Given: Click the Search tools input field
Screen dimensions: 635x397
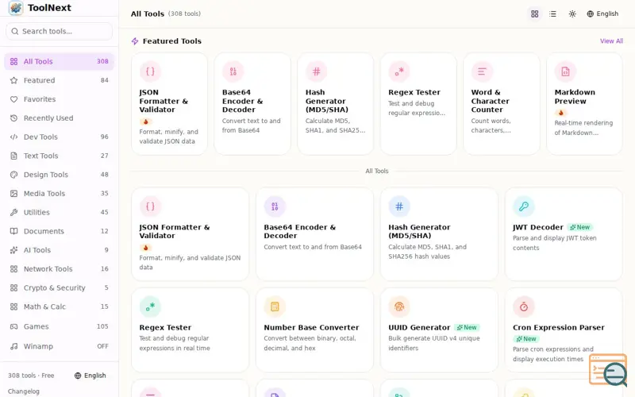Looking at the screenshot, I should 59,31.
